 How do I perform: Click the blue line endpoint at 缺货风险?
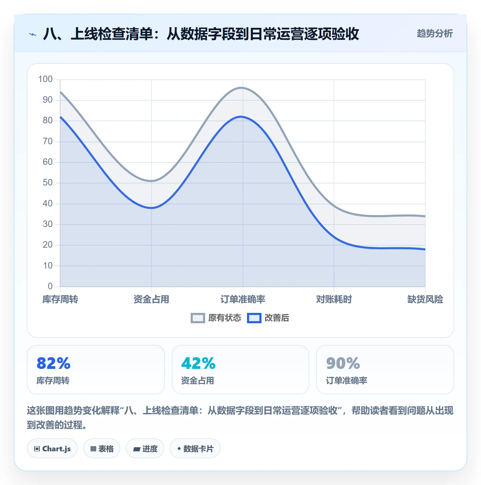click(x=425, y=249)
